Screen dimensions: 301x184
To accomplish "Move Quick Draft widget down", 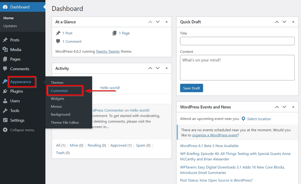I will (284, 22).
